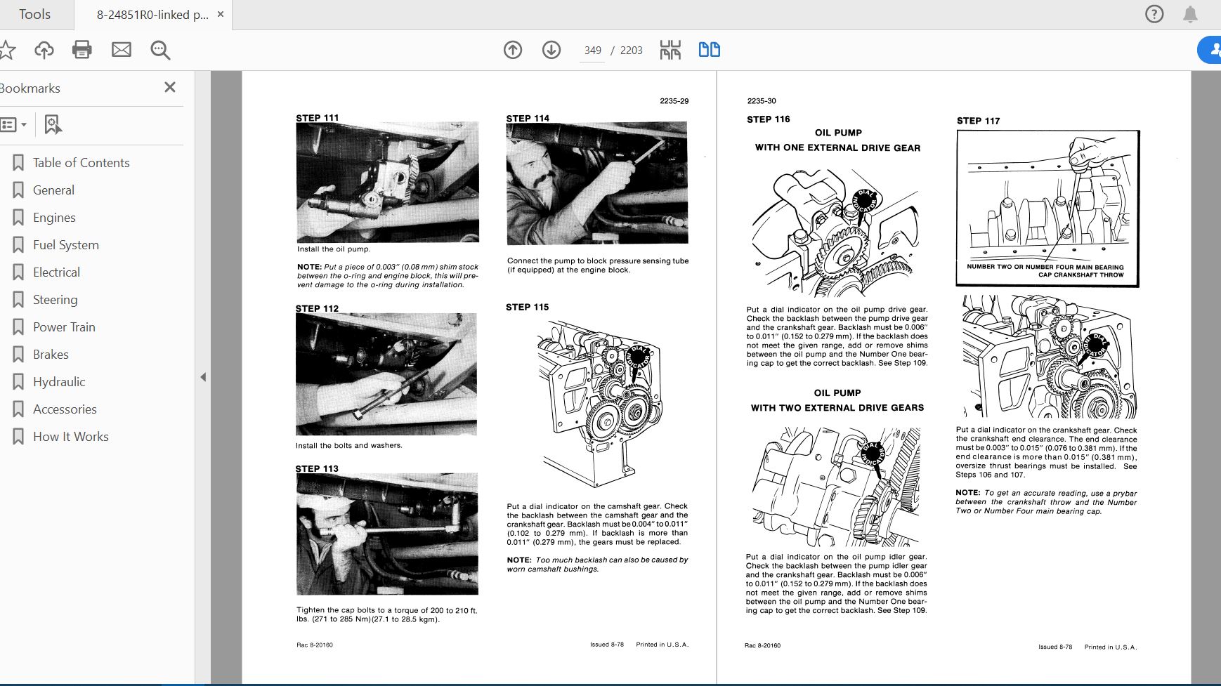
Task: Open the Print dialog
Action: (x=81, y=50)
